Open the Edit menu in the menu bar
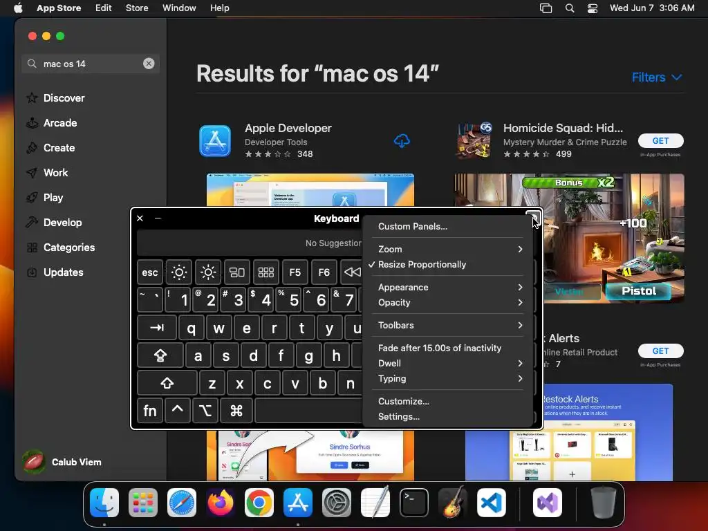The image size is (708, 531). tap(104, 8)
